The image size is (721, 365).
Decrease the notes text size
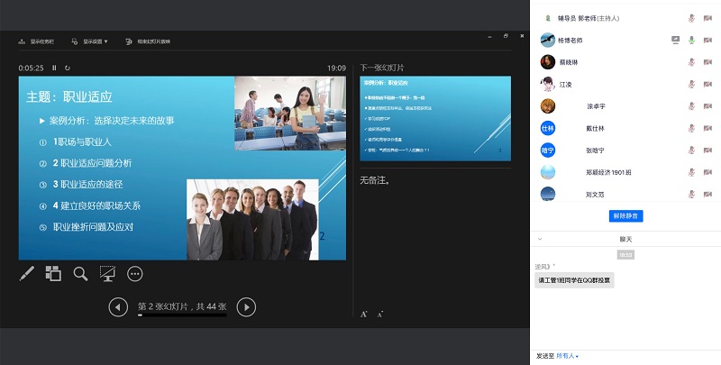pyautogui.click(x=379, y=315)
